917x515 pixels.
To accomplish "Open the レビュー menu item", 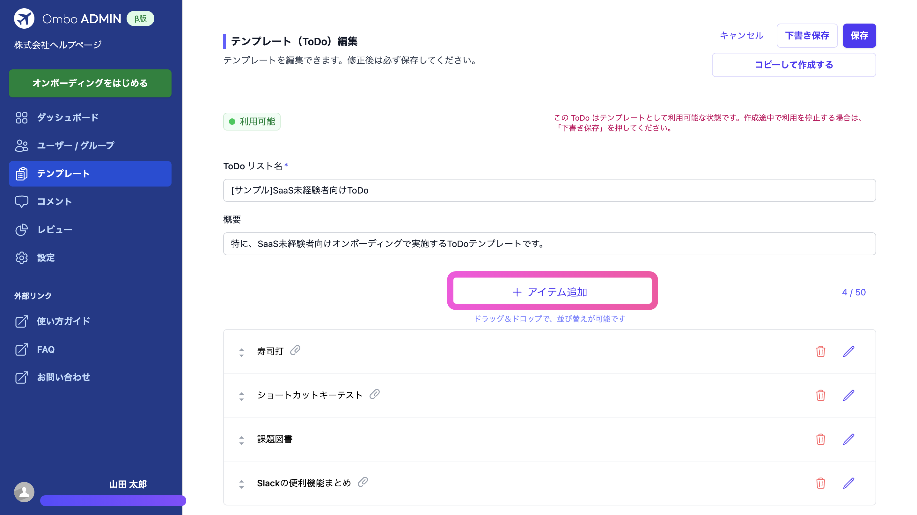I will (x=90, y=229).
